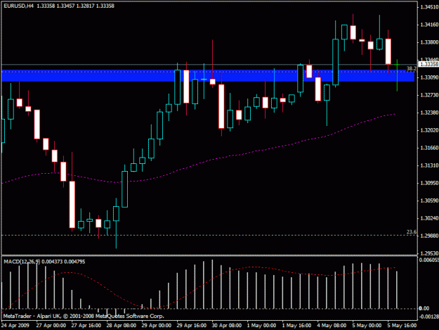The height and width of the screenshot is (330, 439).
Task: Click the 5 May 00:00 time label
Action: (x=367, y=326)
